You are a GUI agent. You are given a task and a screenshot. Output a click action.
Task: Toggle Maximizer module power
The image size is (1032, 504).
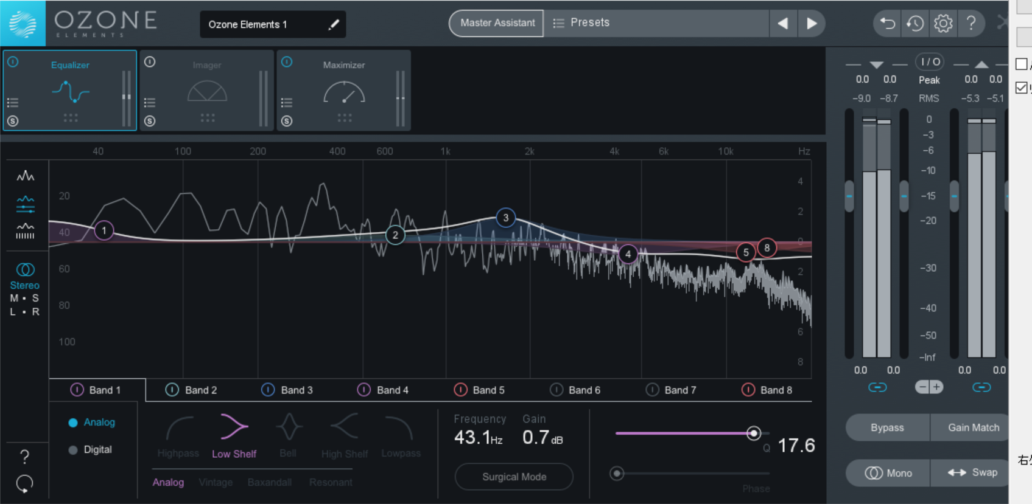[287, 62]
